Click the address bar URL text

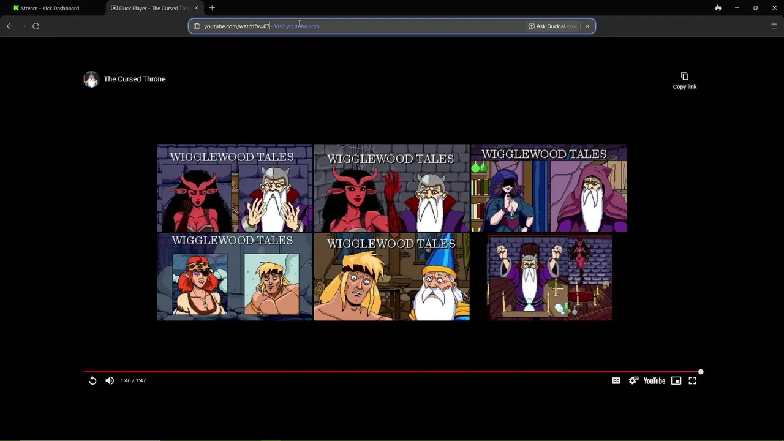[x=237, y=26]
